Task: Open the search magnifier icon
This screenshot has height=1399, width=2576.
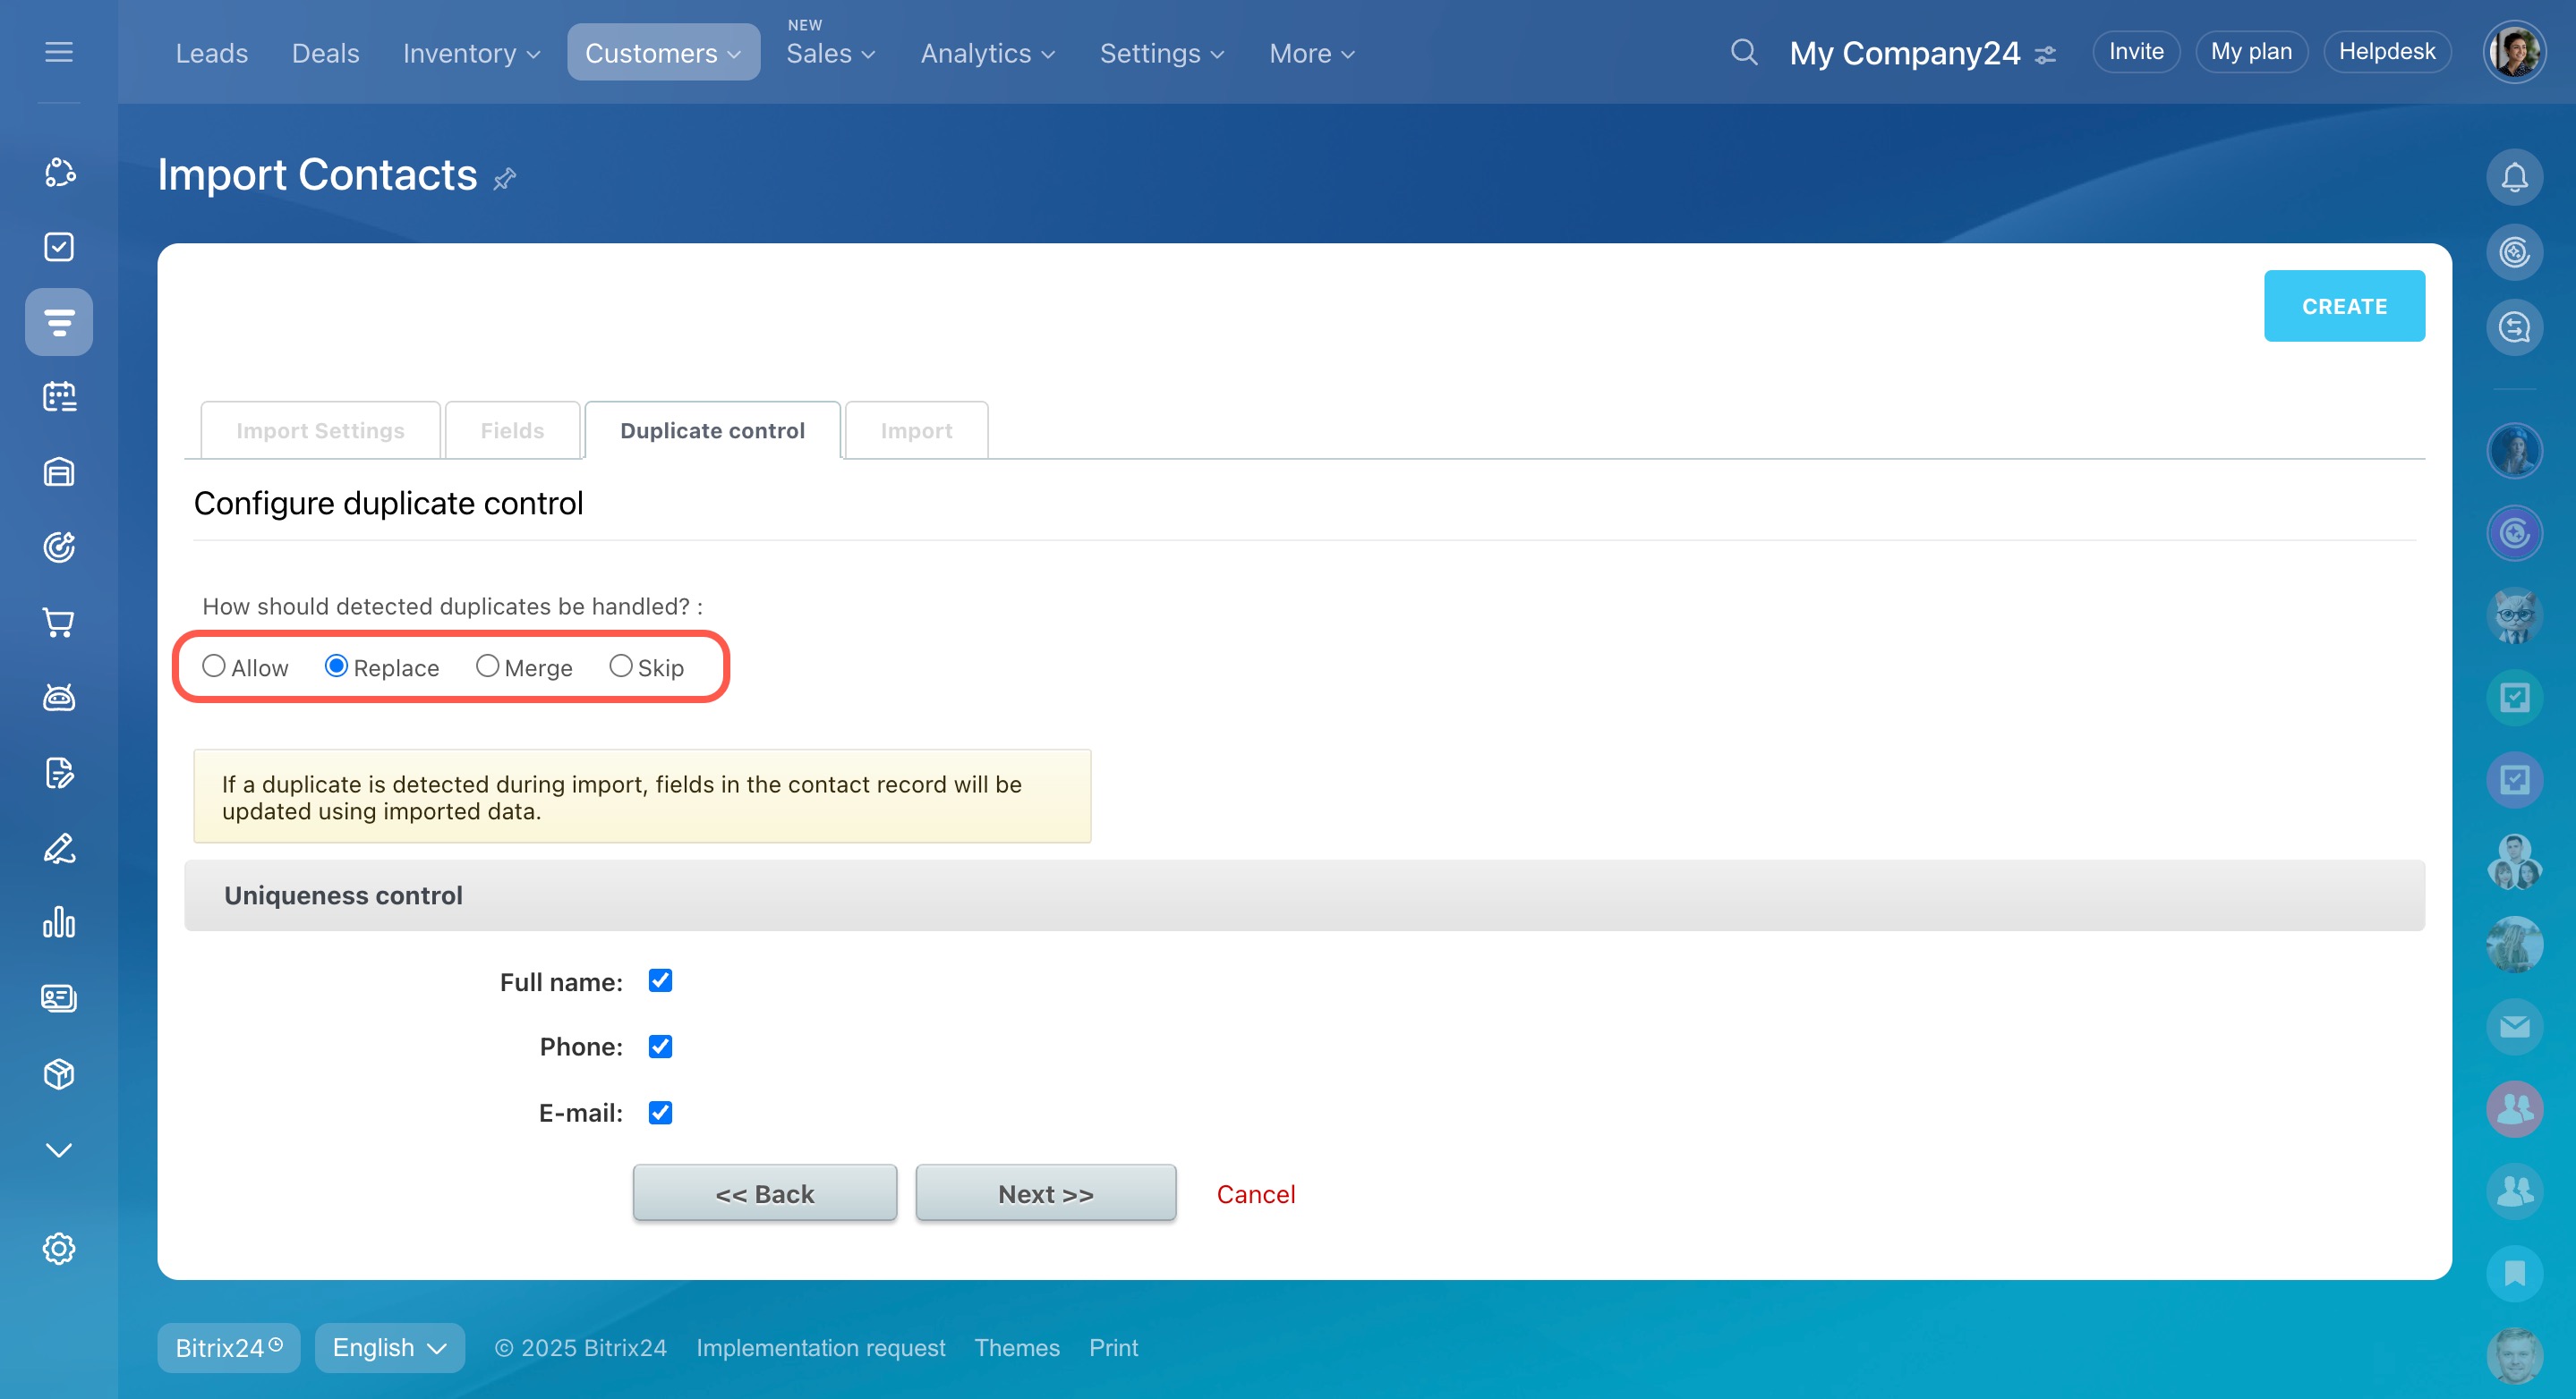Action: (x=1743, y=52)
